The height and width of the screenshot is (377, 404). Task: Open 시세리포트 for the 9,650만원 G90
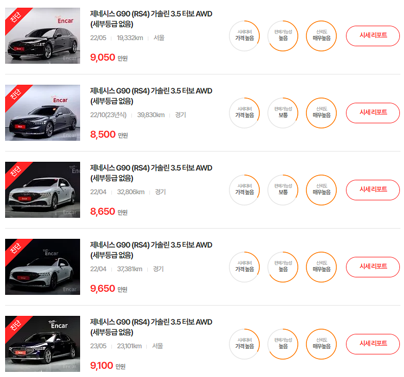click(x=373, y=267)
